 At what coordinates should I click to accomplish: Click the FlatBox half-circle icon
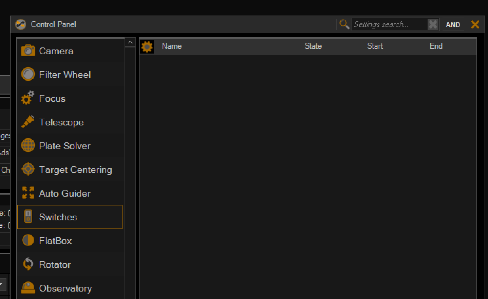[x=28, y=240]
